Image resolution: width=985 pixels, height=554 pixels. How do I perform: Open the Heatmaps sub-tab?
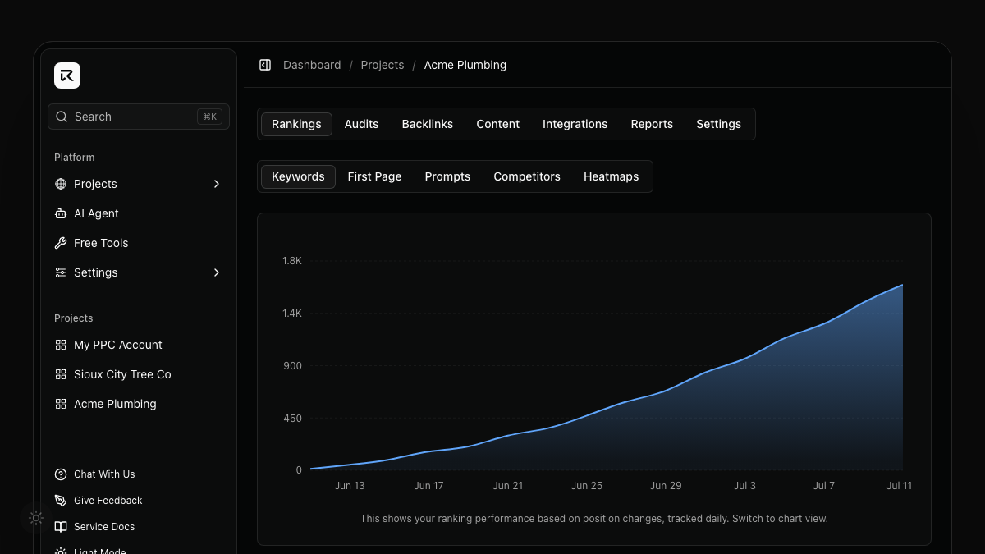(611, 176)
